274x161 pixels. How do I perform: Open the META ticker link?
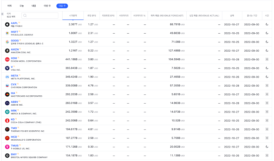click(15, 76)
